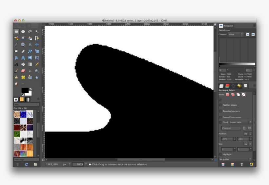The image size is (269, 185).
Task: Select the Move tool
Action: click(37, 45)
